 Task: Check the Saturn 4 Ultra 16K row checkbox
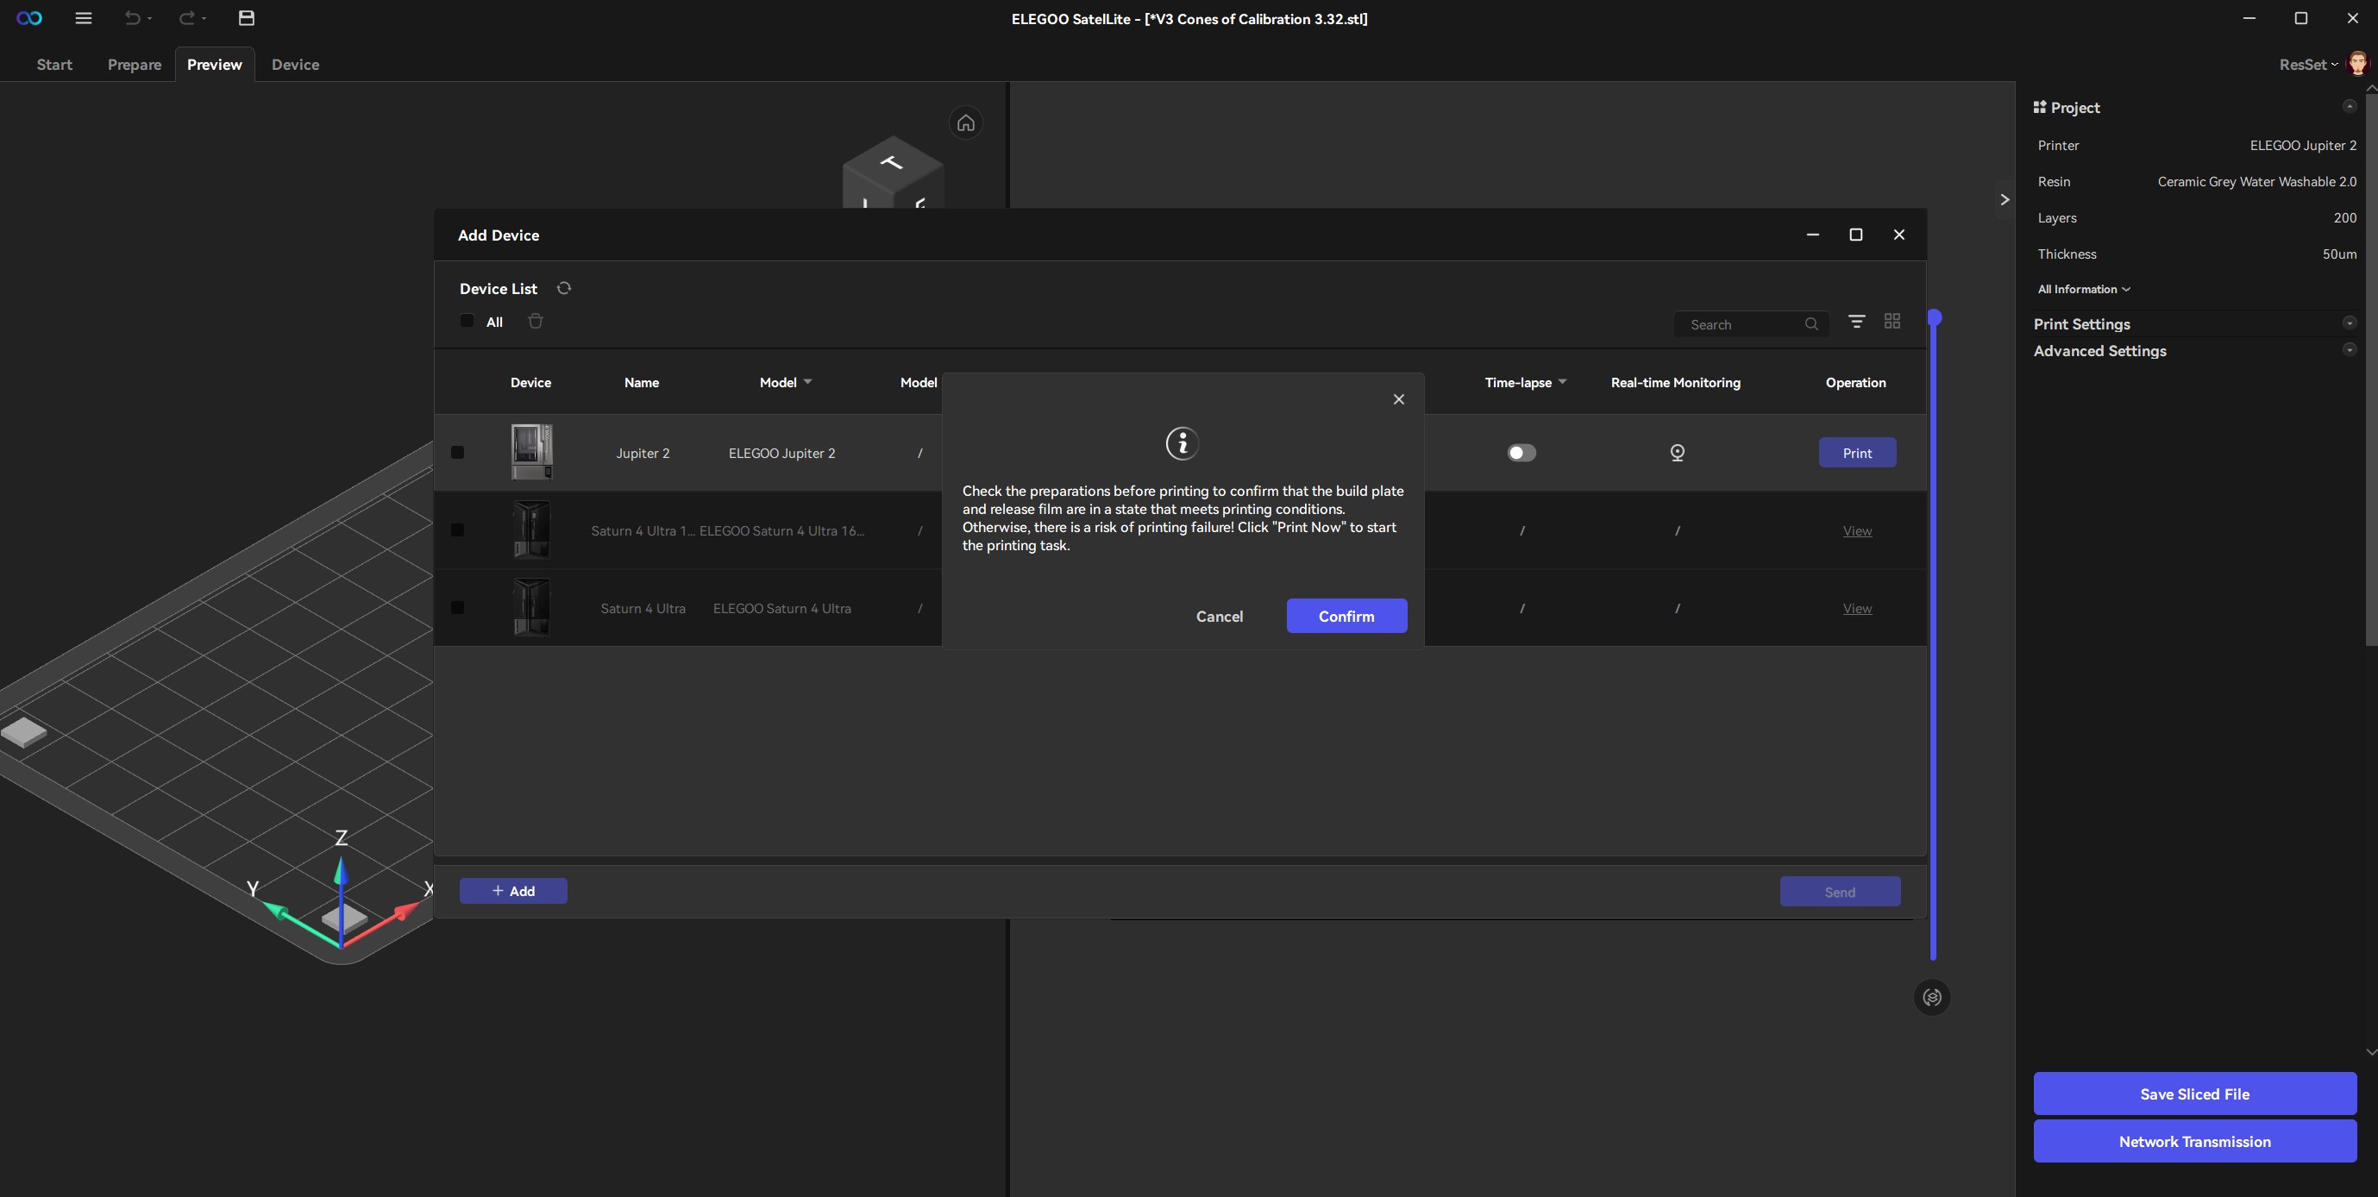[458, 530]
